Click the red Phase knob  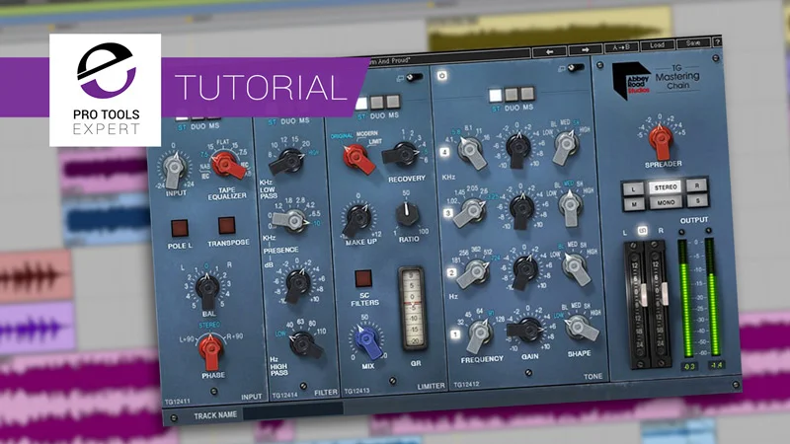click(x=210, y=350)
